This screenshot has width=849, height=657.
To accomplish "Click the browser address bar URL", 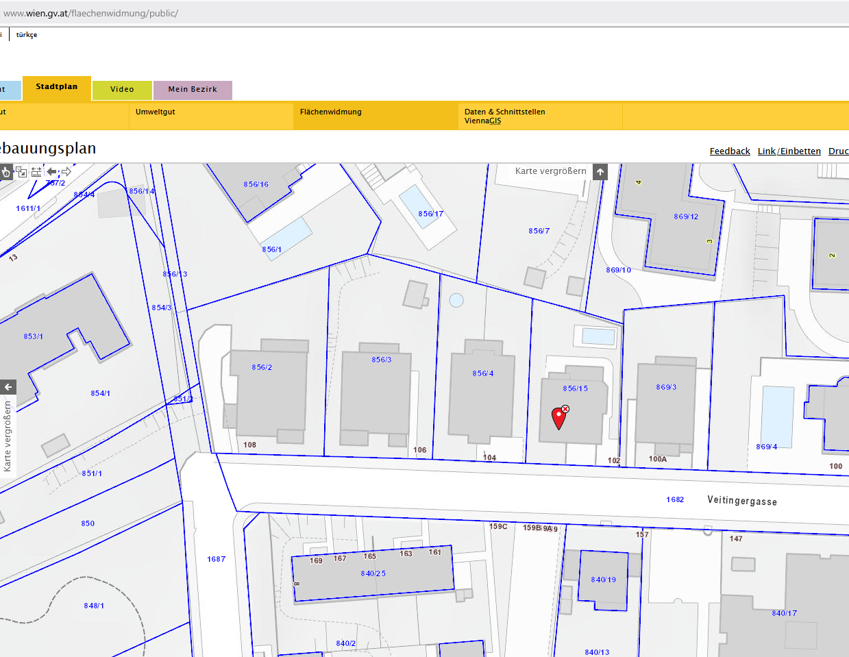I will (x=90, y=13).
